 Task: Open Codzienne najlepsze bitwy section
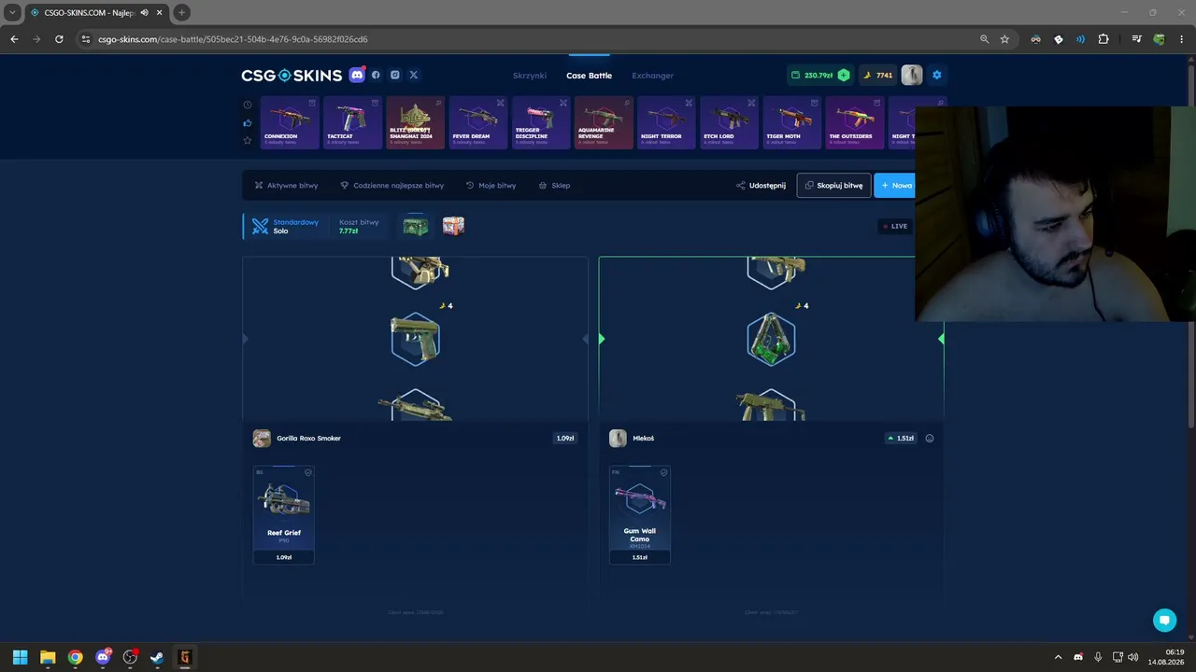(x=392, y=186)
